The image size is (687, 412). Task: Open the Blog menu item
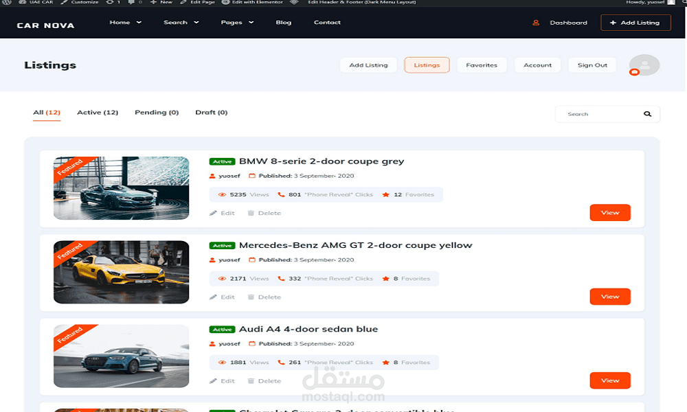(x=284, y=23)
